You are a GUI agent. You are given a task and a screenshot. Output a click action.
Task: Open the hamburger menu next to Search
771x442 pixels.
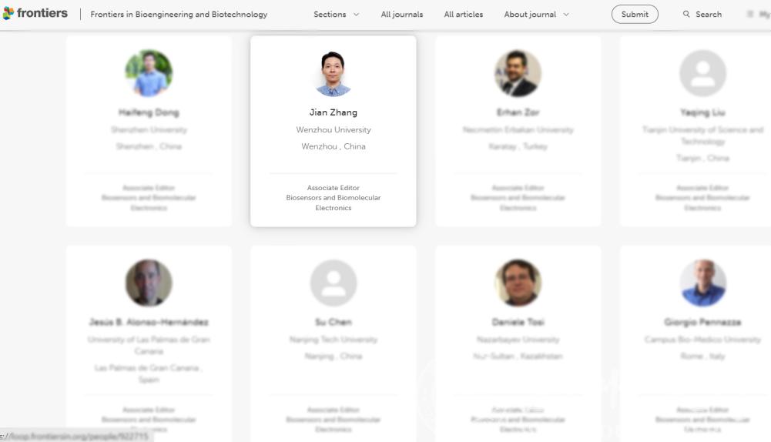click(x=750, y=15)
